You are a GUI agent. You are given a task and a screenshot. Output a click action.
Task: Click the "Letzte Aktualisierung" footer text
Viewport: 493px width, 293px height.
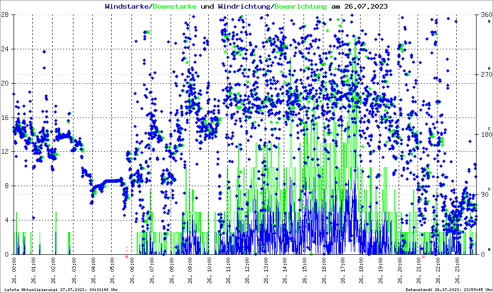[x=60, y=289]
